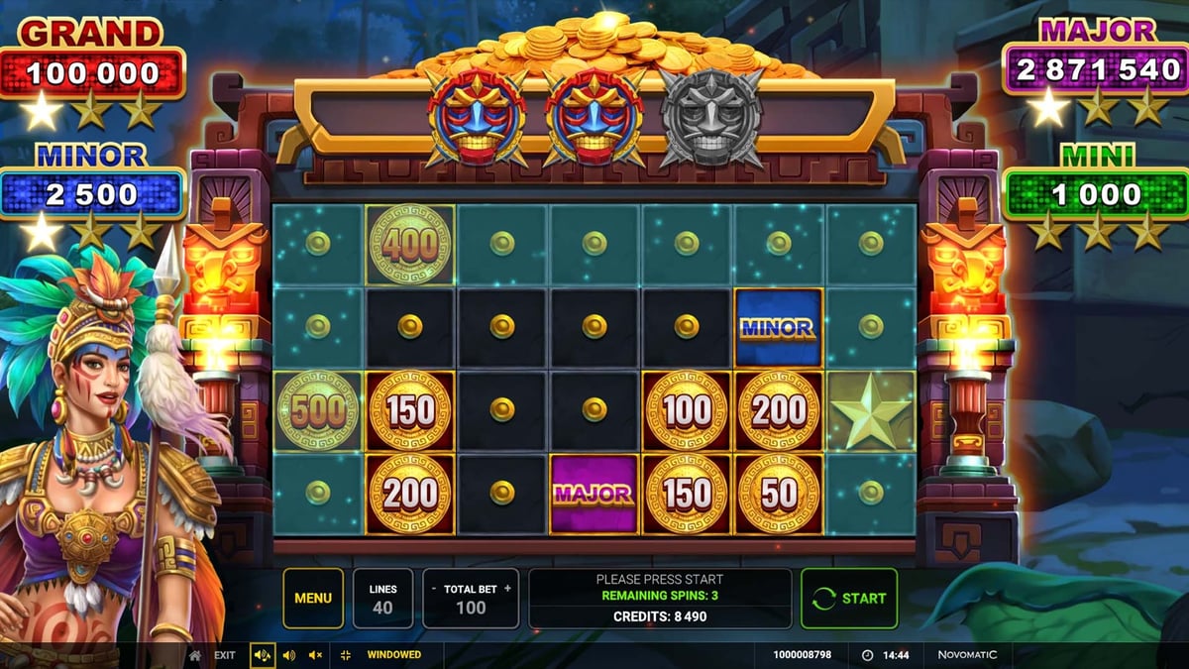Click the home icon in bottom bar

pos(195,655)
